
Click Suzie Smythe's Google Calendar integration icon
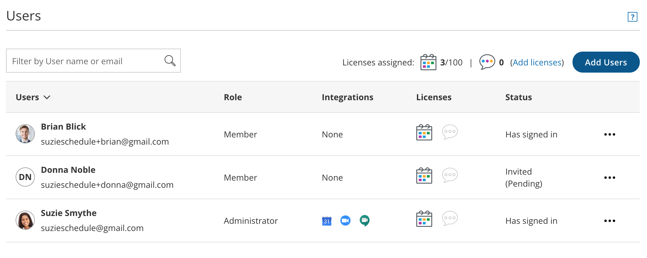327,221
